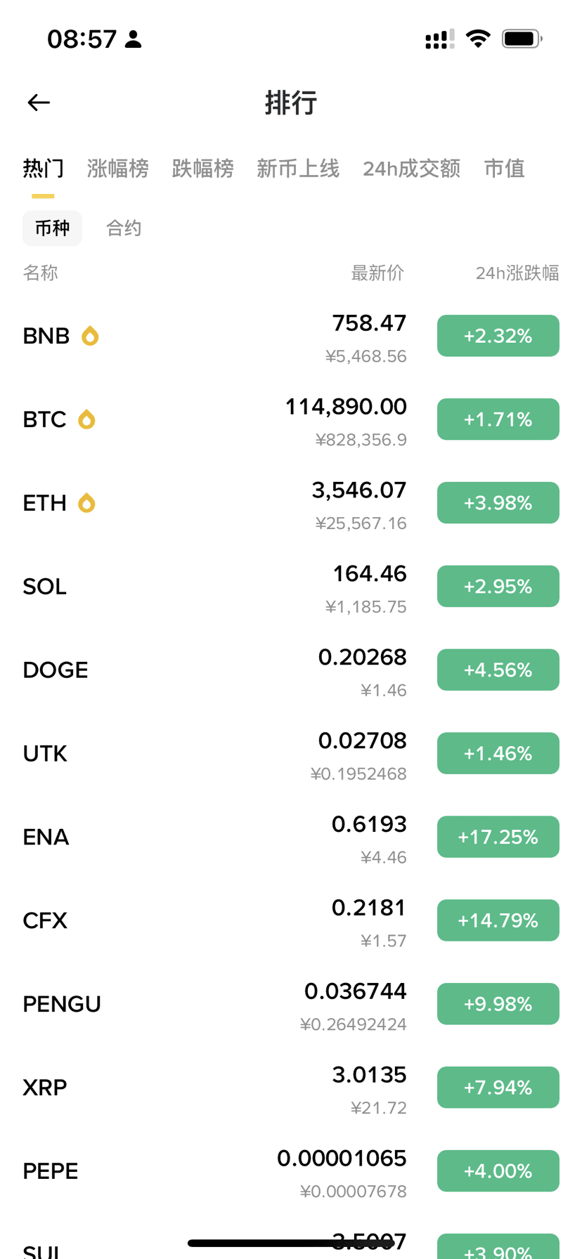Sort by 24h涨跌幅 column header
This screenshot has height=1259, width=582.
517,273
